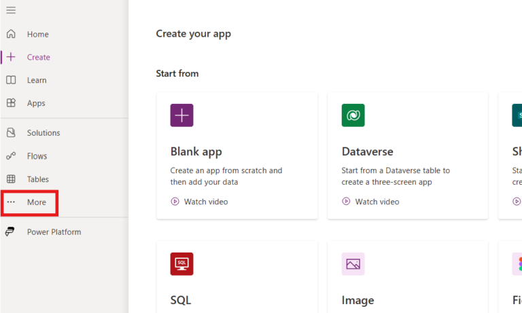Click the Apps grid icon
The image size is (522, 313).
pos(11,103)
